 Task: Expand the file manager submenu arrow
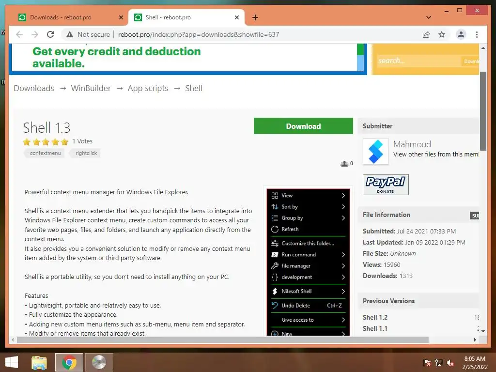point(343,266)
